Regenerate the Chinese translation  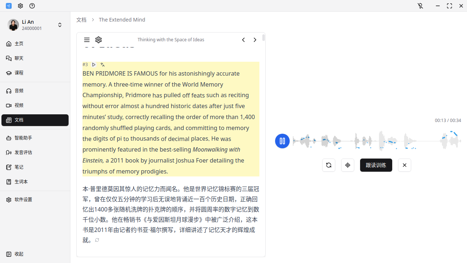click(x=97, y=240)
